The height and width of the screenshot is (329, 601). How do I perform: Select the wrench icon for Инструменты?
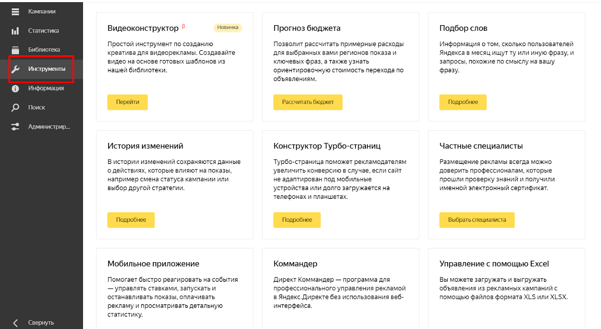(x=15, y=69)
